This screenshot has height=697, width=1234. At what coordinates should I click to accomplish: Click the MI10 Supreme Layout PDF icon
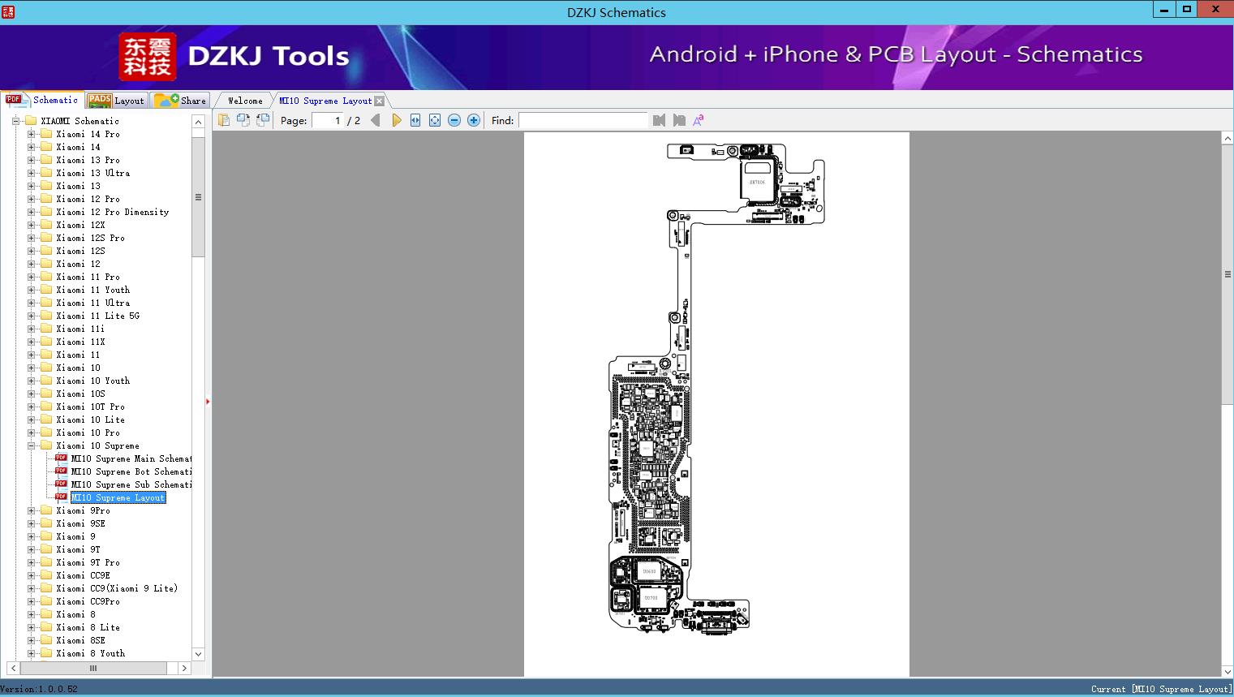[61, 497]
